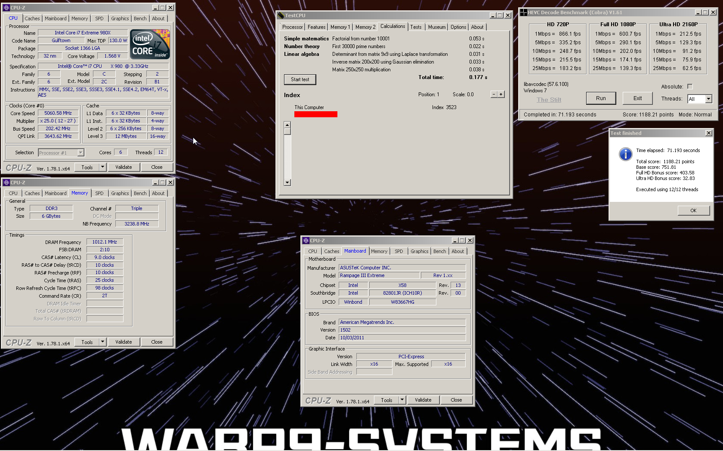723x451 pixels.
Task: Click the Southbridge 82801JR (ICH10R) field
Action: coord(402,293)
